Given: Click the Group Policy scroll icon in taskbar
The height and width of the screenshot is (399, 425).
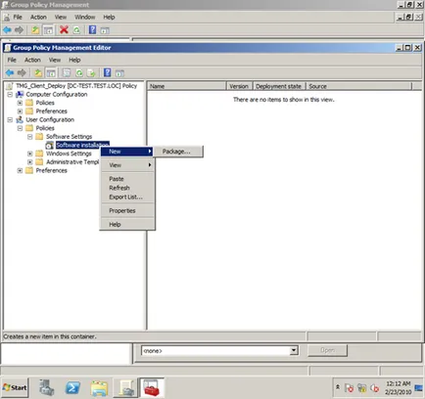Looking at the screenshot, I should [x=125, y=387].
